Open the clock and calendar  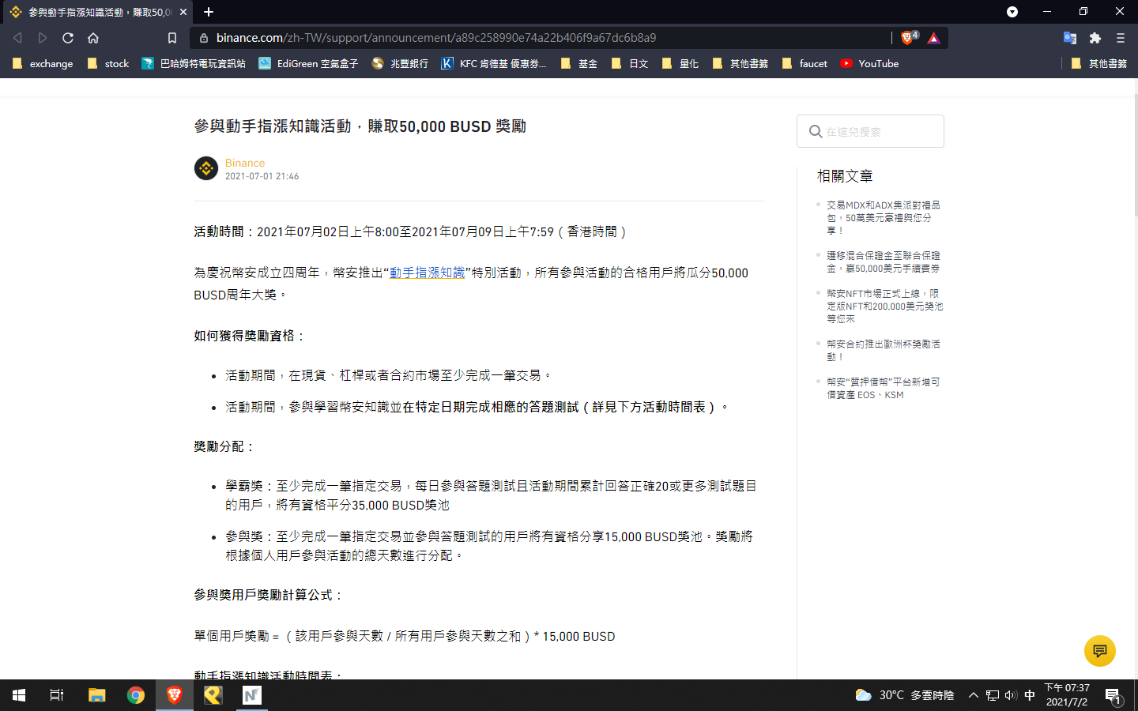[x=1067, y=695]
